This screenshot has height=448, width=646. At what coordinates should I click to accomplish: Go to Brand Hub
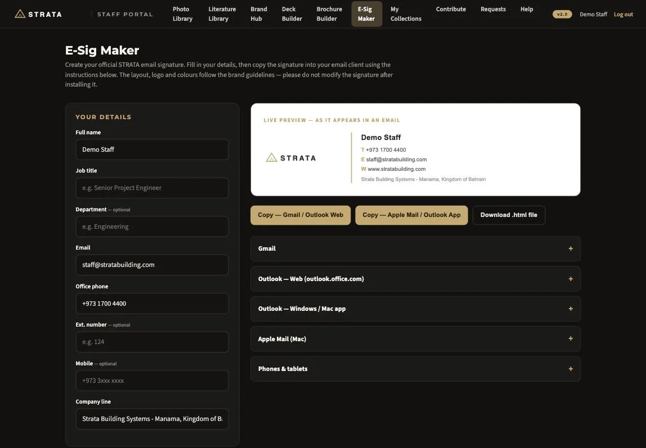click(x=259, y=14)
